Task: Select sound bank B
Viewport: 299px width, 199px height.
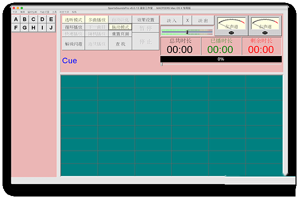Action: point(24,19)
